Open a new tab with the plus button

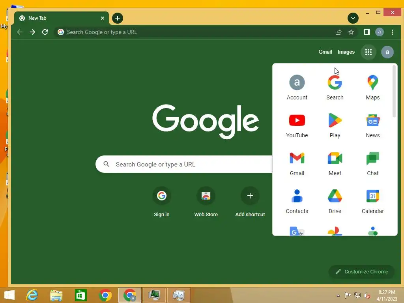[118, 18]
